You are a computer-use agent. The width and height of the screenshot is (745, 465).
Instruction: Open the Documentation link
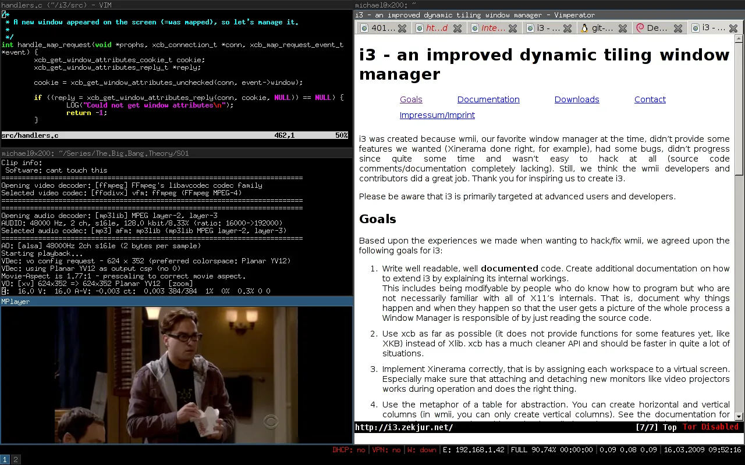tap(488, 99)
